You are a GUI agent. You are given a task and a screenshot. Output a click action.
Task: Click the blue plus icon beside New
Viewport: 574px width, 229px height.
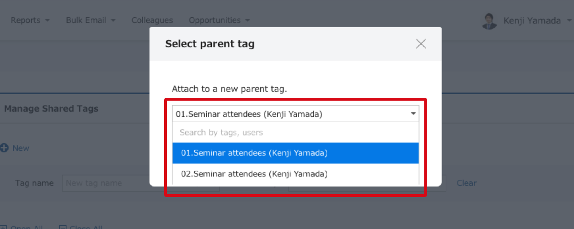[4, 148]
